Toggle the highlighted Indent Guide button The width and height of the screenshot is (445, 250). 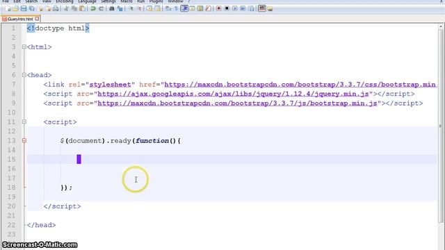pos(184,8)
